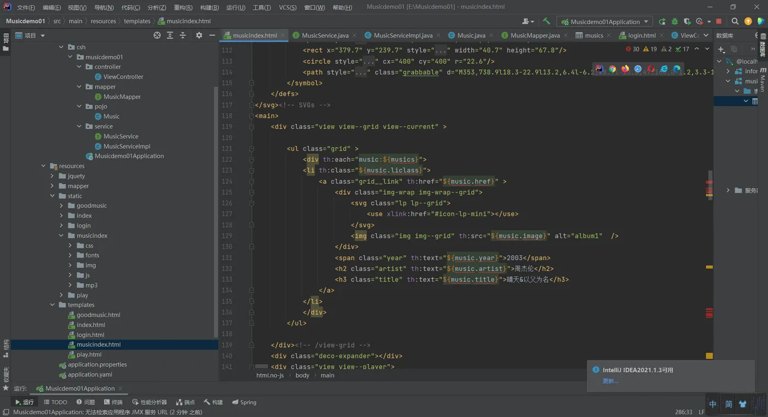Run with coverage shield icon

pos(687,21)
